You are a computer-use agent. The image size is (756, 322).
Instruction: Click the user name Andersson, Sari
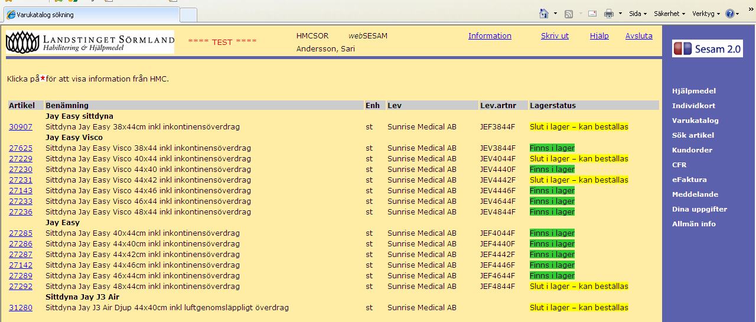(325, 49)
